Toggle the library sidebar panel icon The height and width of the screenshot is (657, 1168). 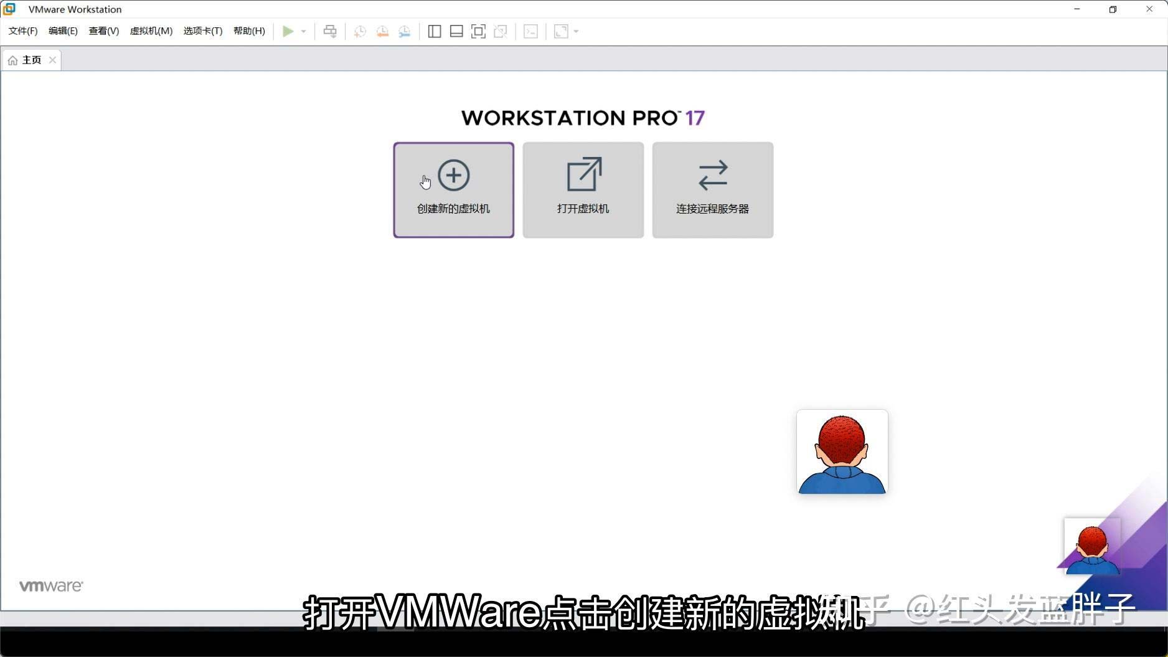click(x=435, y=31)
